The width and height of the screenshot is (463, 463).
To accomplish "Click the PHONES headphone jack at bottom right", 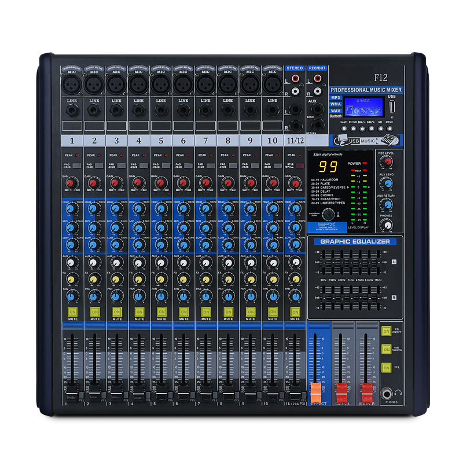I will (x=387, y=394).
